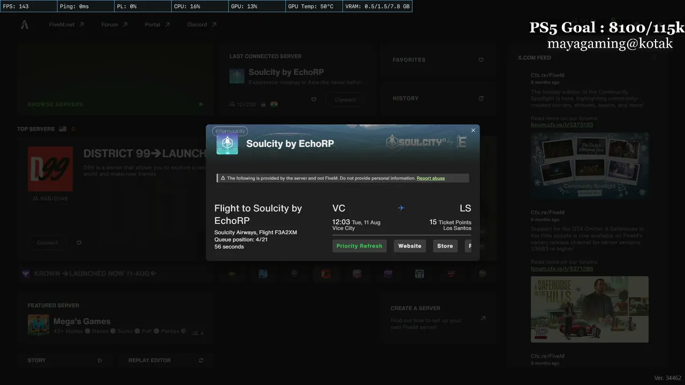Viewport: 685px width, 385px height.
Task: Close the Soulcity by EchoRP queue dialog
Action: 473,130
